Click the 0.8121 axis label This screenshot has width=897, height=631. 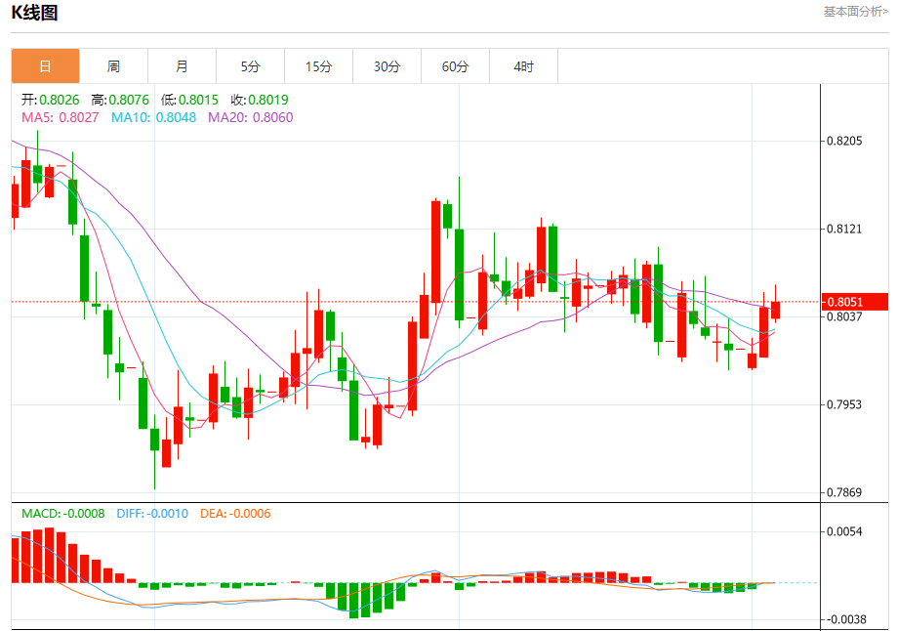[x=844, y=229]
